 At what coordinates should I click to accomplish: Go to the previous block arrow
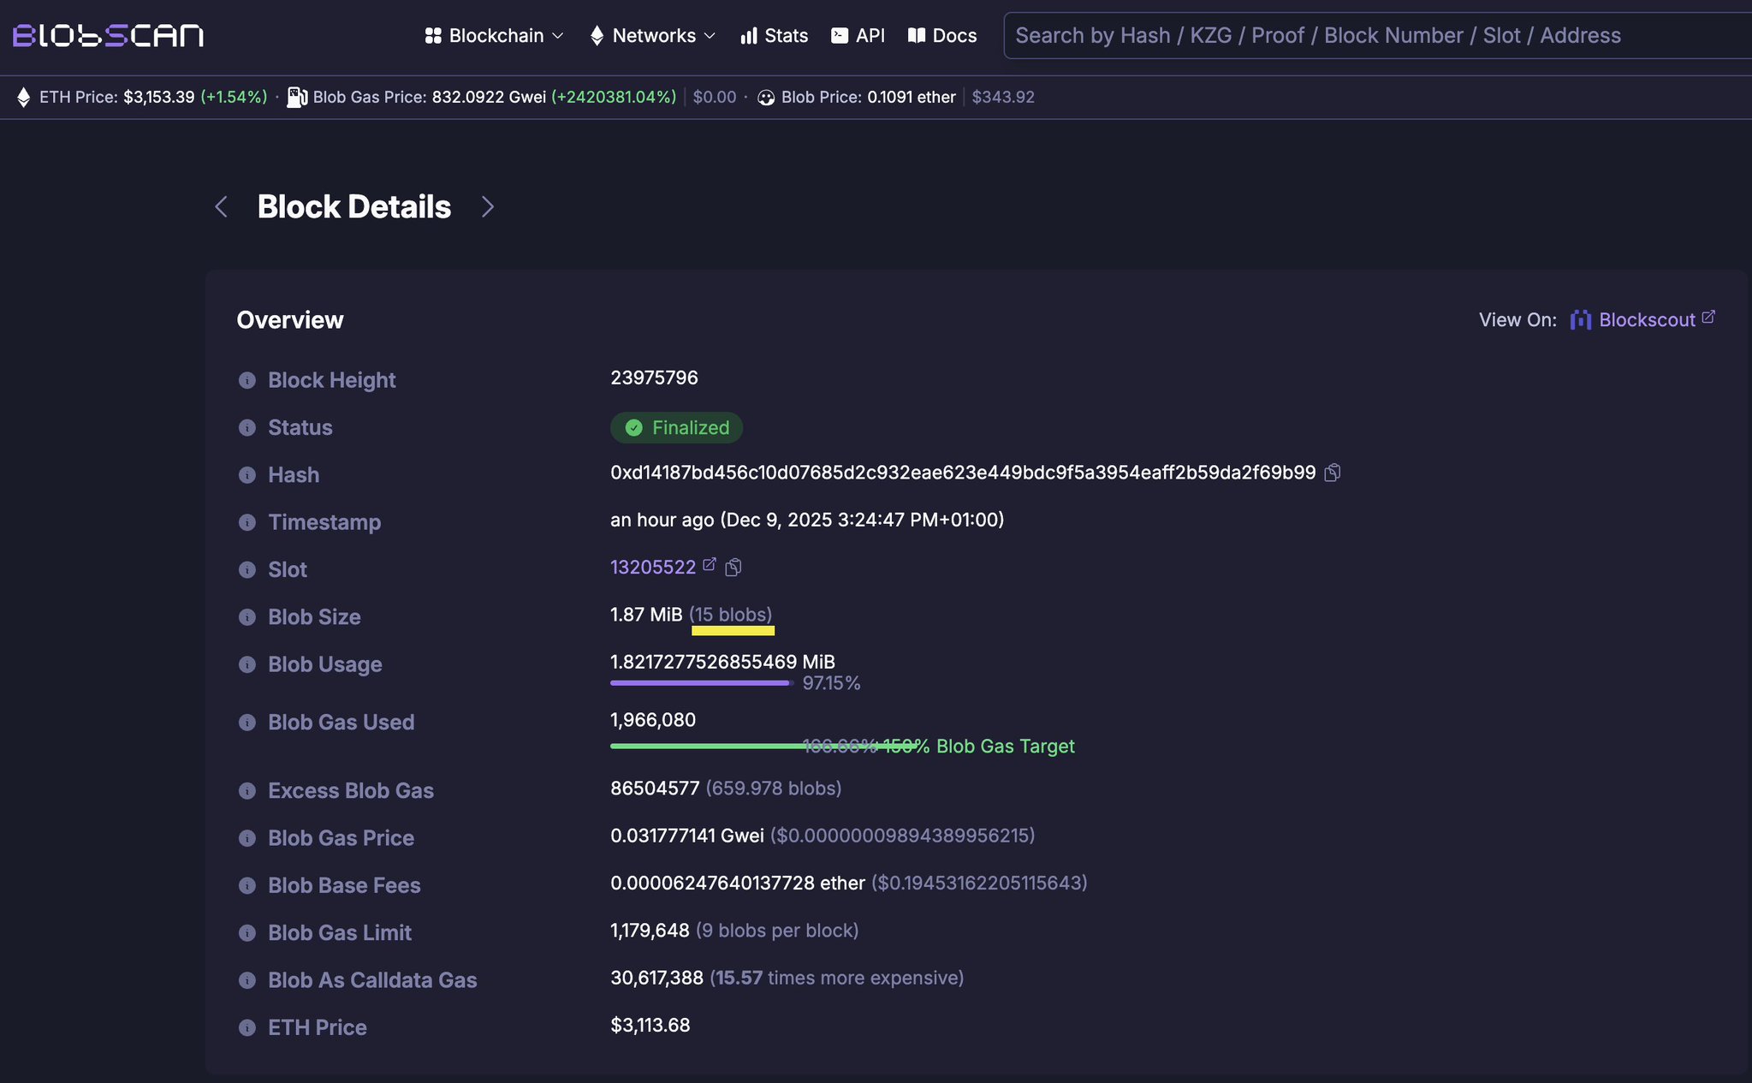pyautogui.click(x=221, y=206)
